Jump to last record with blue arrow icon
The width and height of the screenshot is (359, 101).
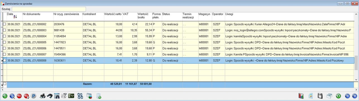(x=354, y=96)
